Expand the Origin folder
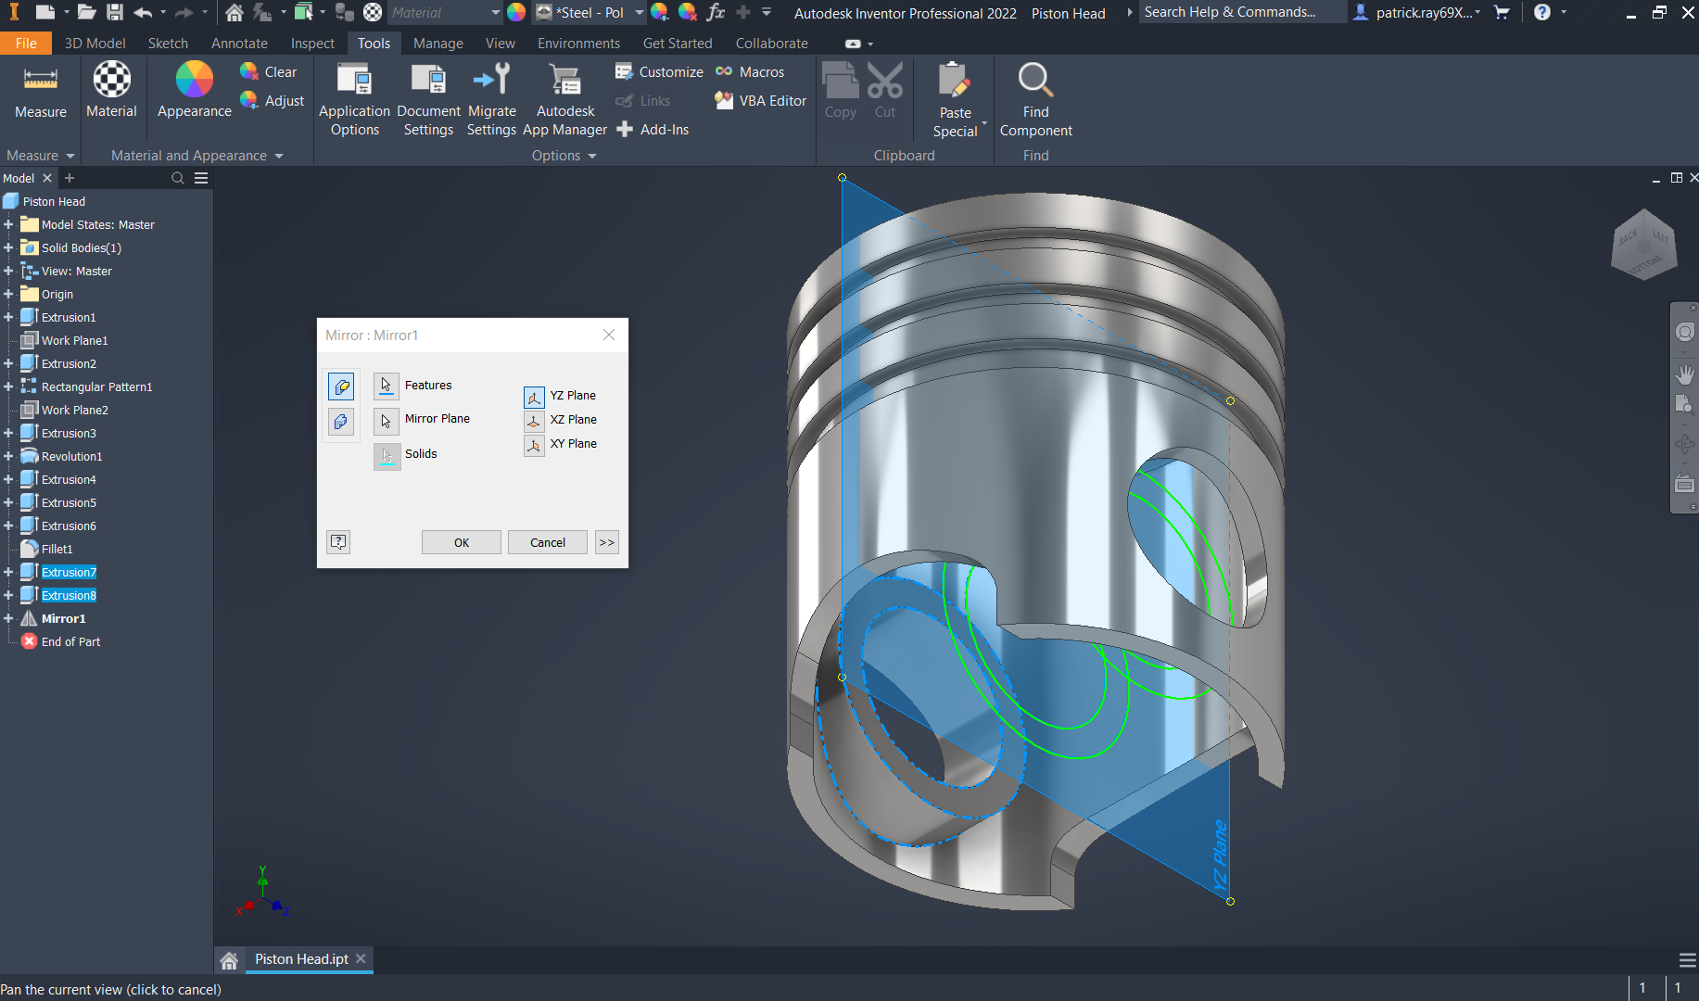Viewport: 1699px width, 1001px height. pos(8,294)
